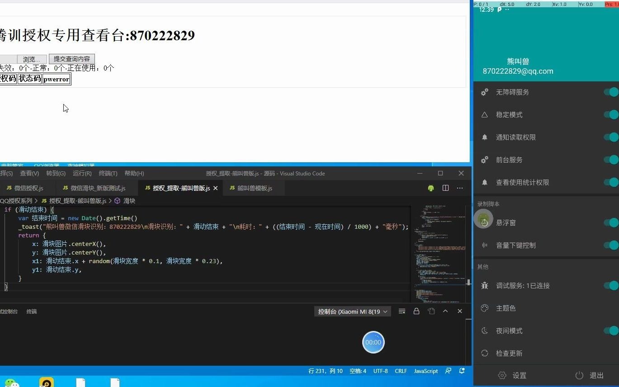Open the 运行(R) menu in VS Code

click(82, 174)
